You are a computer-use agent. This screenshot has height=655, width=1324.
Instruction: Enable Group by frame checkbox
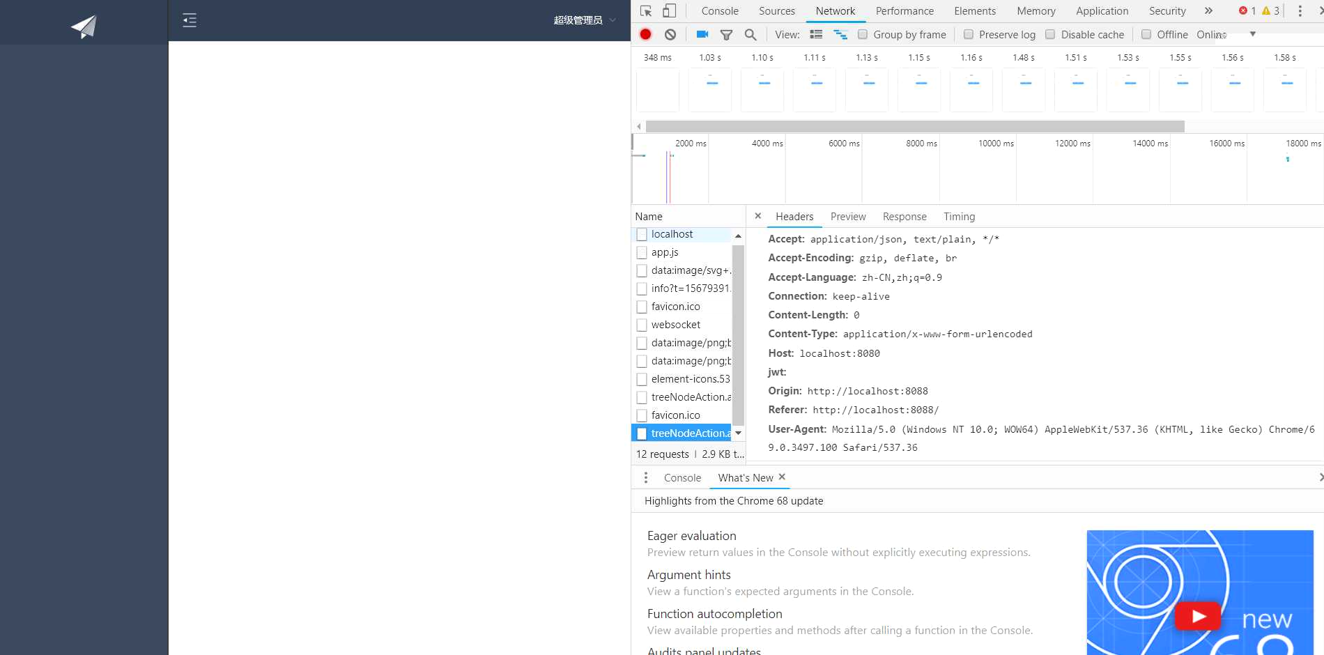click(863, 34)
